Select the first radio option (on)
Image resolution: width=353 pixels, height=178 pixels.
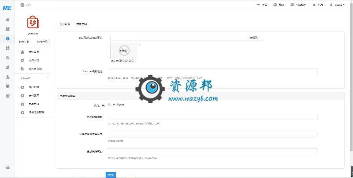click(x=109, y=105)
